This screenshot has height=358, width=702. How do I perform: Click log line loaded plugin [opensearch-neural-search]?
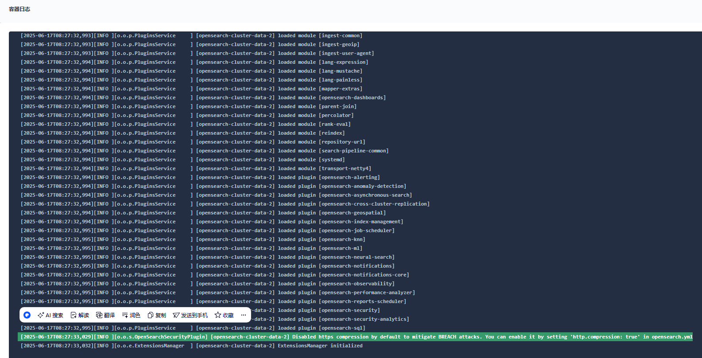tap(208, 257)
